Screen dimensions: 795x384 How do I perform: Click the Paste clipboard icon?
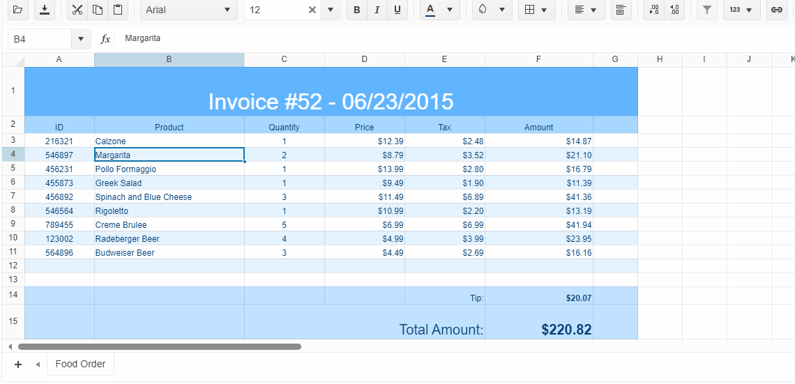pyautogui.click(x=118, y=10)
